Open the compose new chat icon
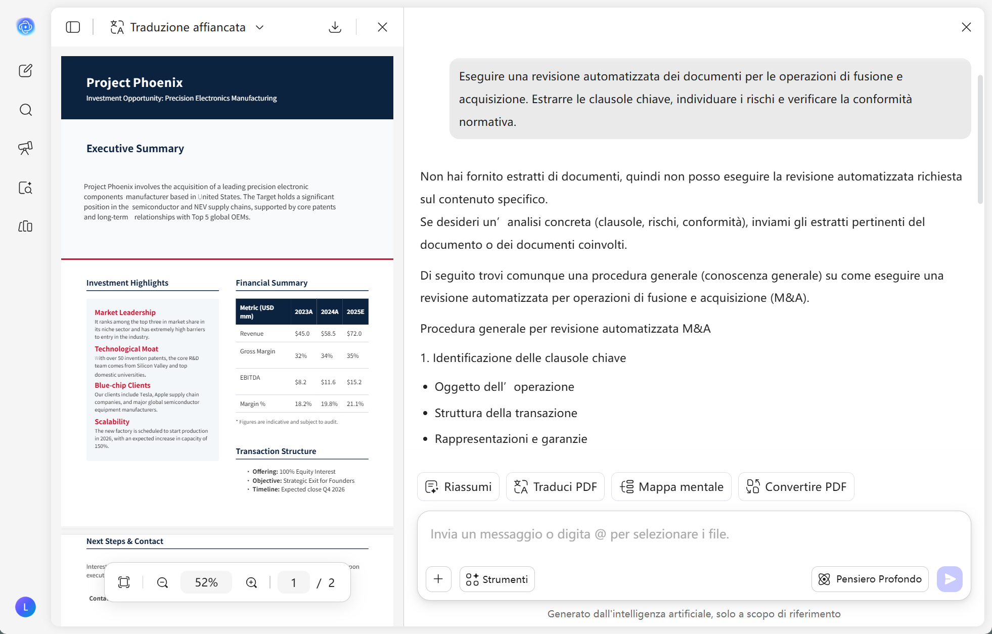This screenshot has width=992, height=634. (x=26, y=71)
